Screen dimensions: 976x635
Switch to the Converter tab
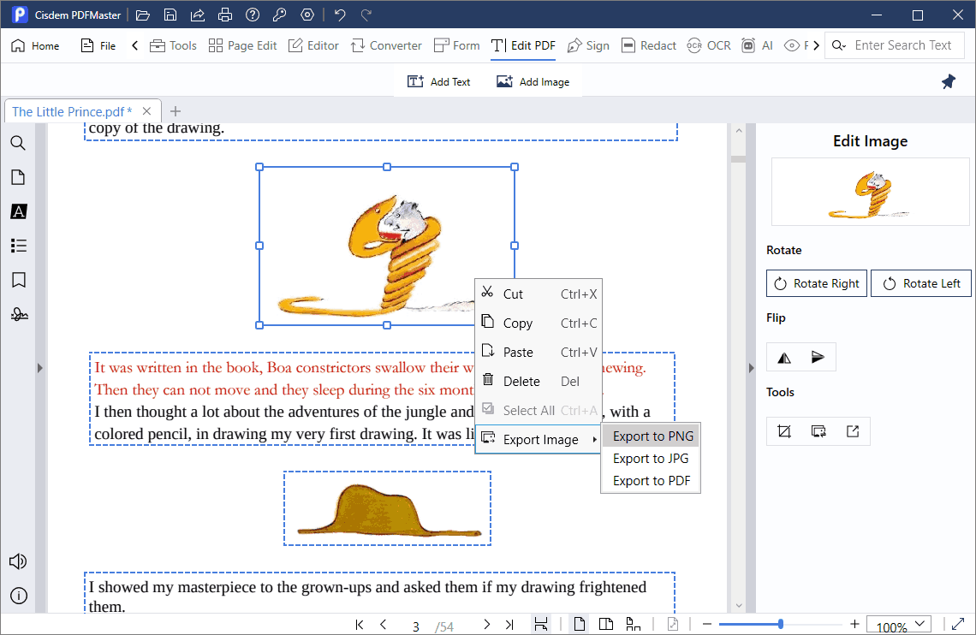[x=386, y=45]
